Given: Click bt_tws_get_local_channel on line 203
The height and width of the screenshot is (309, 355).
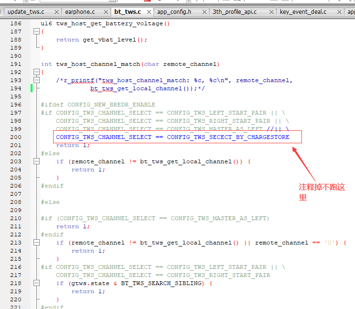Looking at the screenshot, I should tap(186, 161).
